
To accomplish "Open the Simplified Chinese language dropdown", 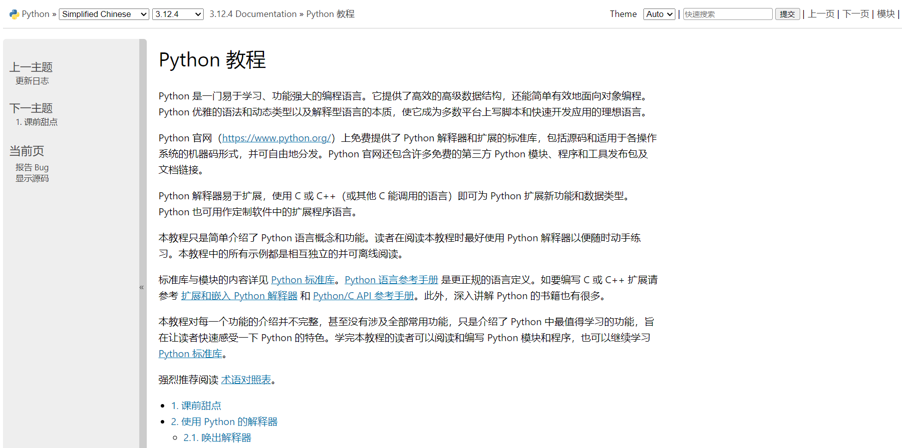I will (x=104, y=14).
